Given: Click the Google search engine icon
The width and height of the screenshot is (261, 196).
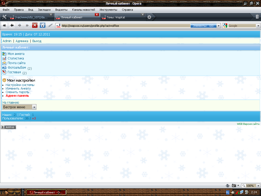Looking at the screenshot, I should click(225, 26).
